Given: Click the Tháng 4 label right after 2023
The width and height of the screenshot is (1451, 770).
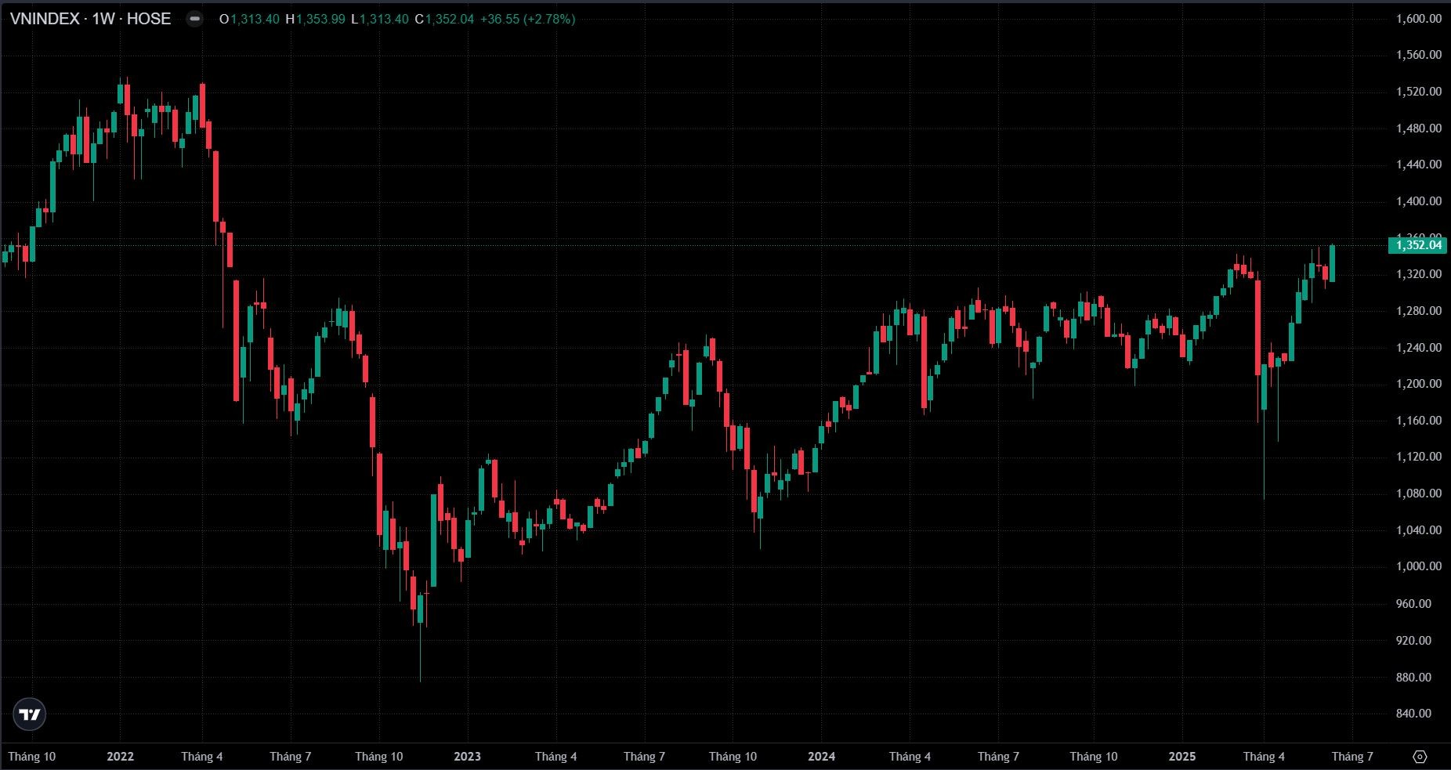Looking at the screenshot, I should pyautogui.click(x=556, y=757).
